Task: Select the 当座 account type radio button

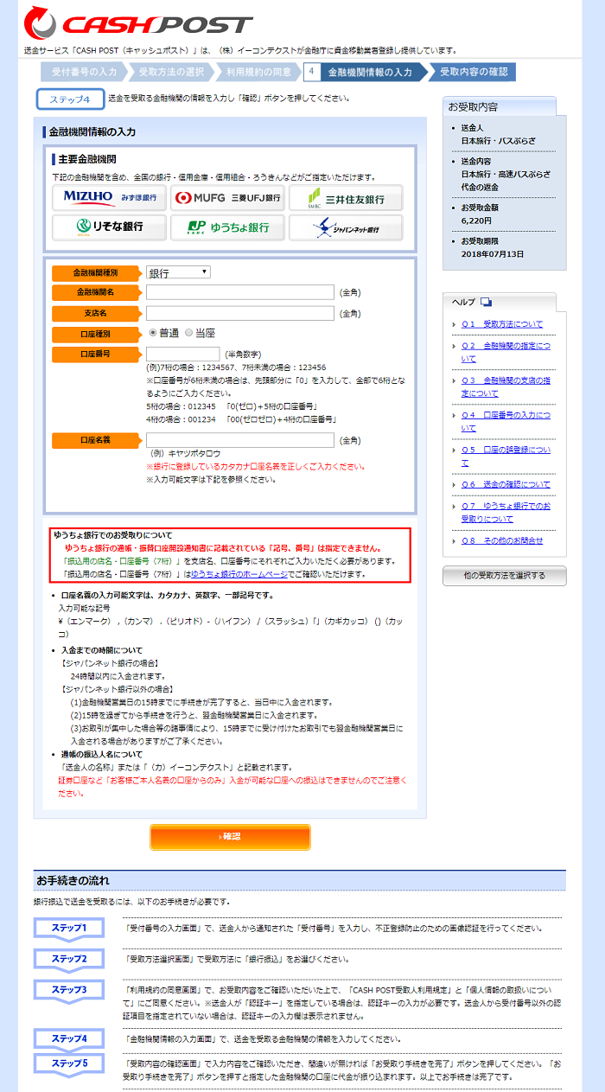Action: (x=189, y=333)
